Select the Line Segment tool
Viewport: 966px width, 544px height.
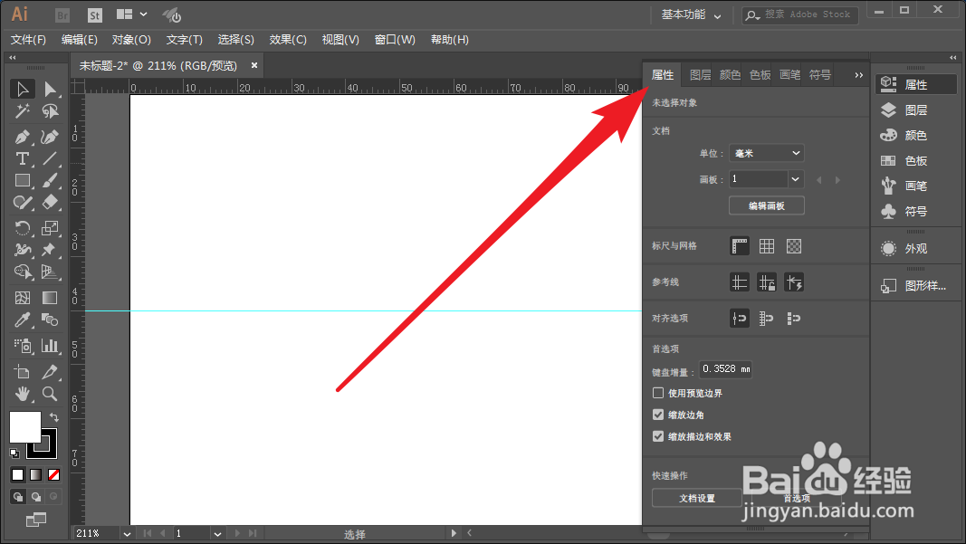50,159
